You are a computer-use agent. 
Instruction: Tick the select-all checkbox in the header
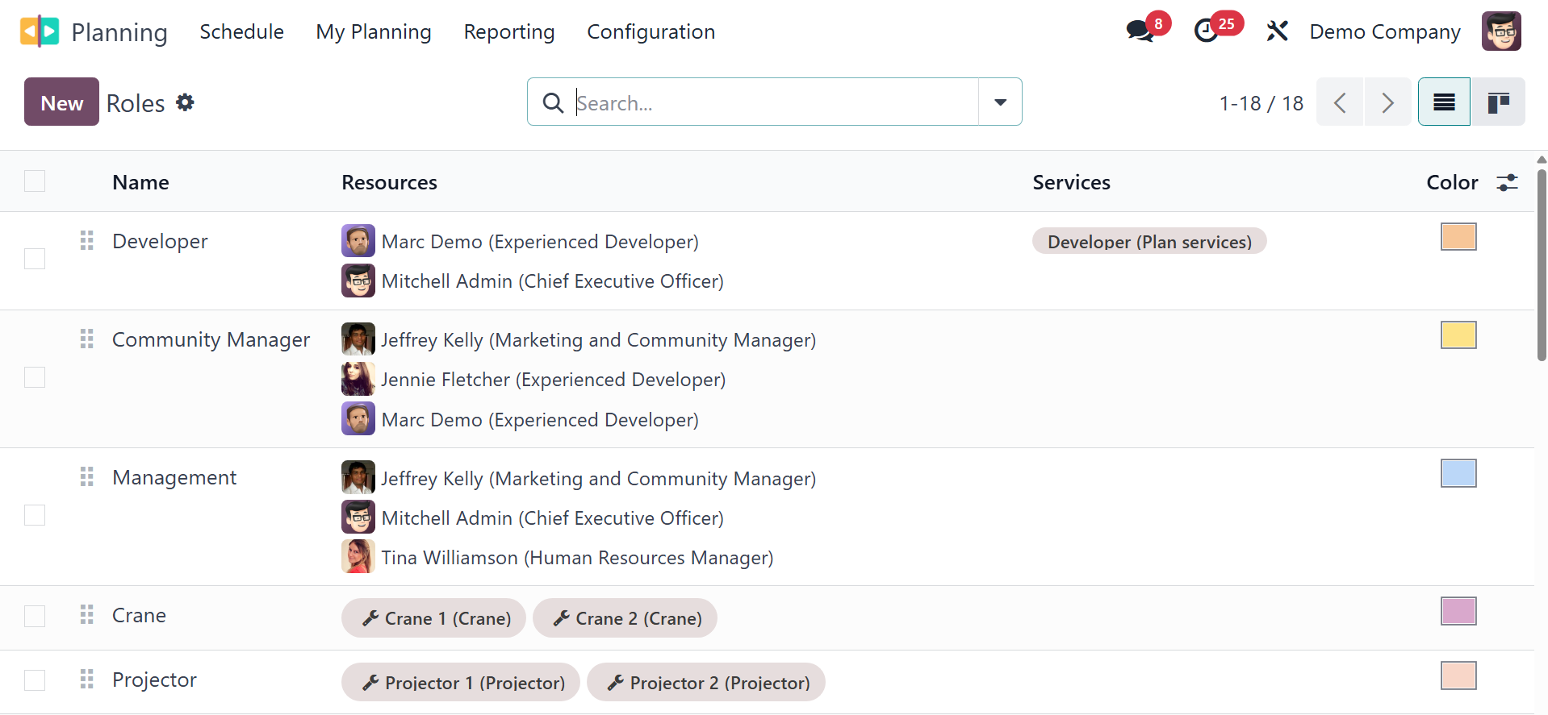35,181
